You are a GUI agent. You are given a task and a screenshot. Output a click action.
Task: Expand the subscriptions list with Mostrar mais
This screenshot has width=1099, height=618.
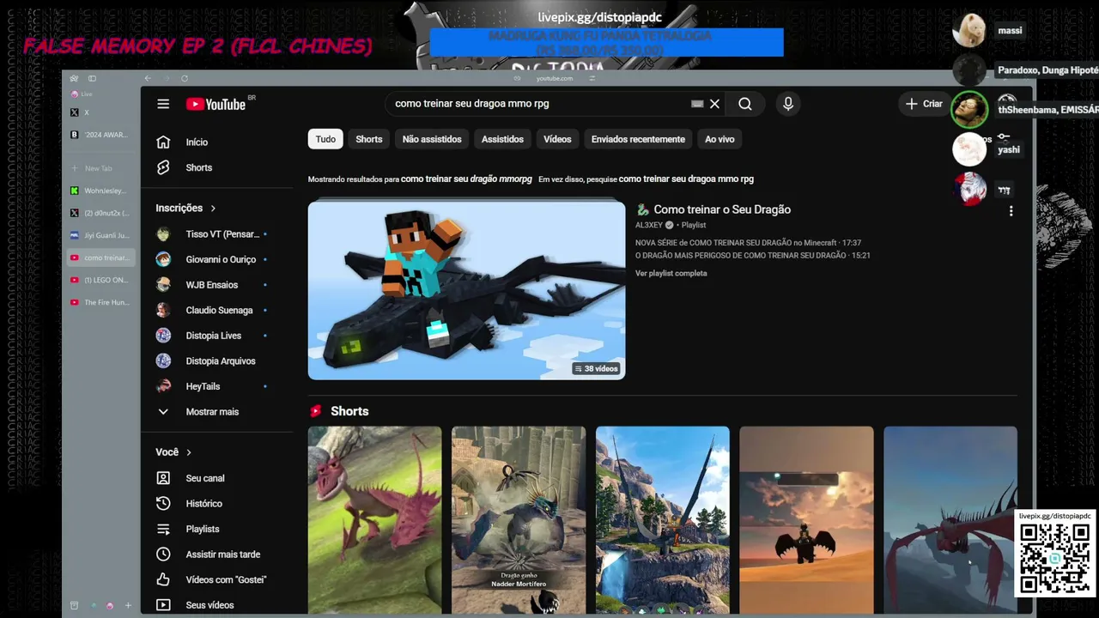point(212,412)
